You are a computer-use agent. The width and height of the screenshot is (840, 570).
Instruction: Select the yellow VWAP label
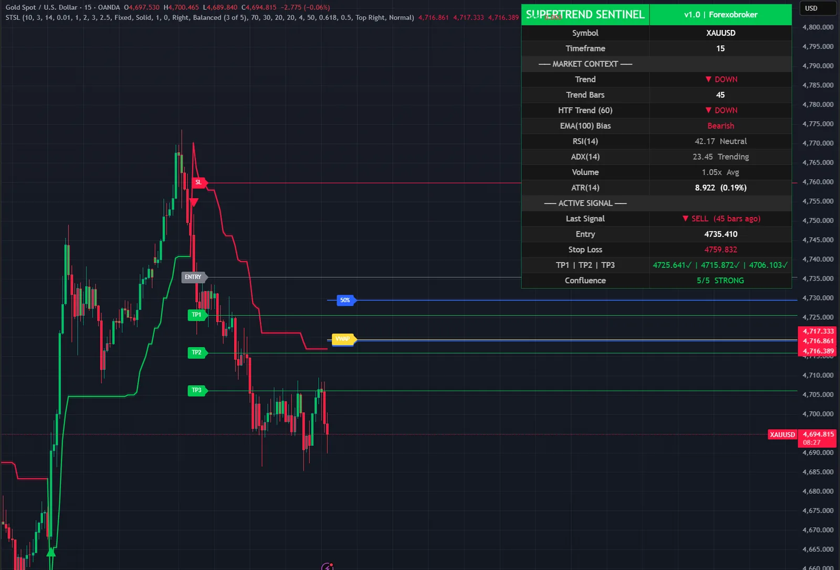pos(344,339)
